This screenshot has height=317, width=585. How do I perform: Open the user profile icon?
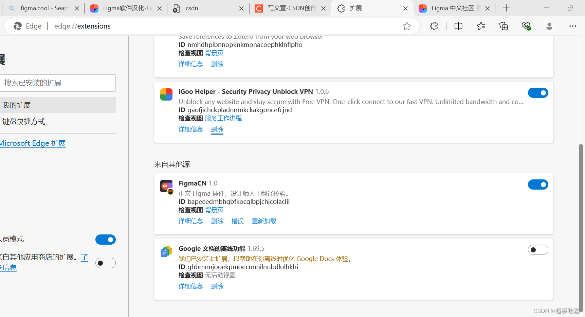point(549,26)
